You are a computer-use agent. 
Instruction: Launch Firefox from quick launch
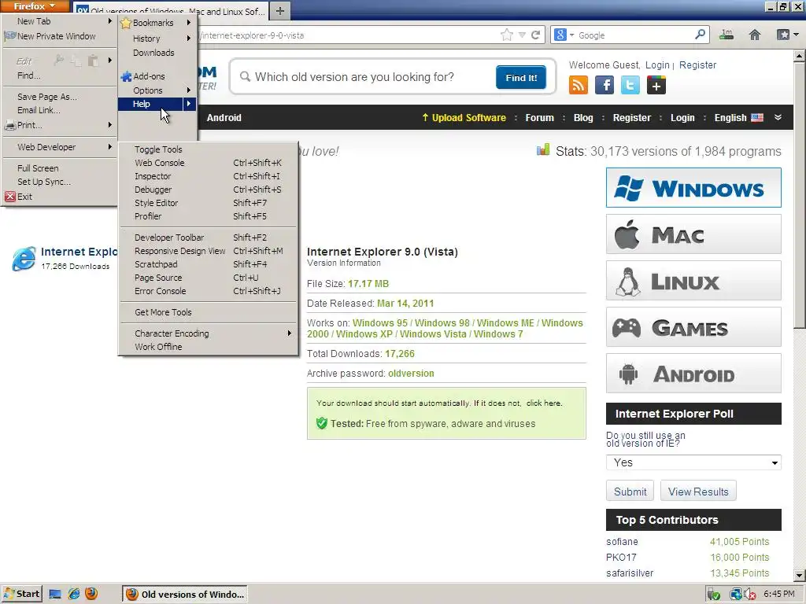pyautogui.click(x=91, y=594)
